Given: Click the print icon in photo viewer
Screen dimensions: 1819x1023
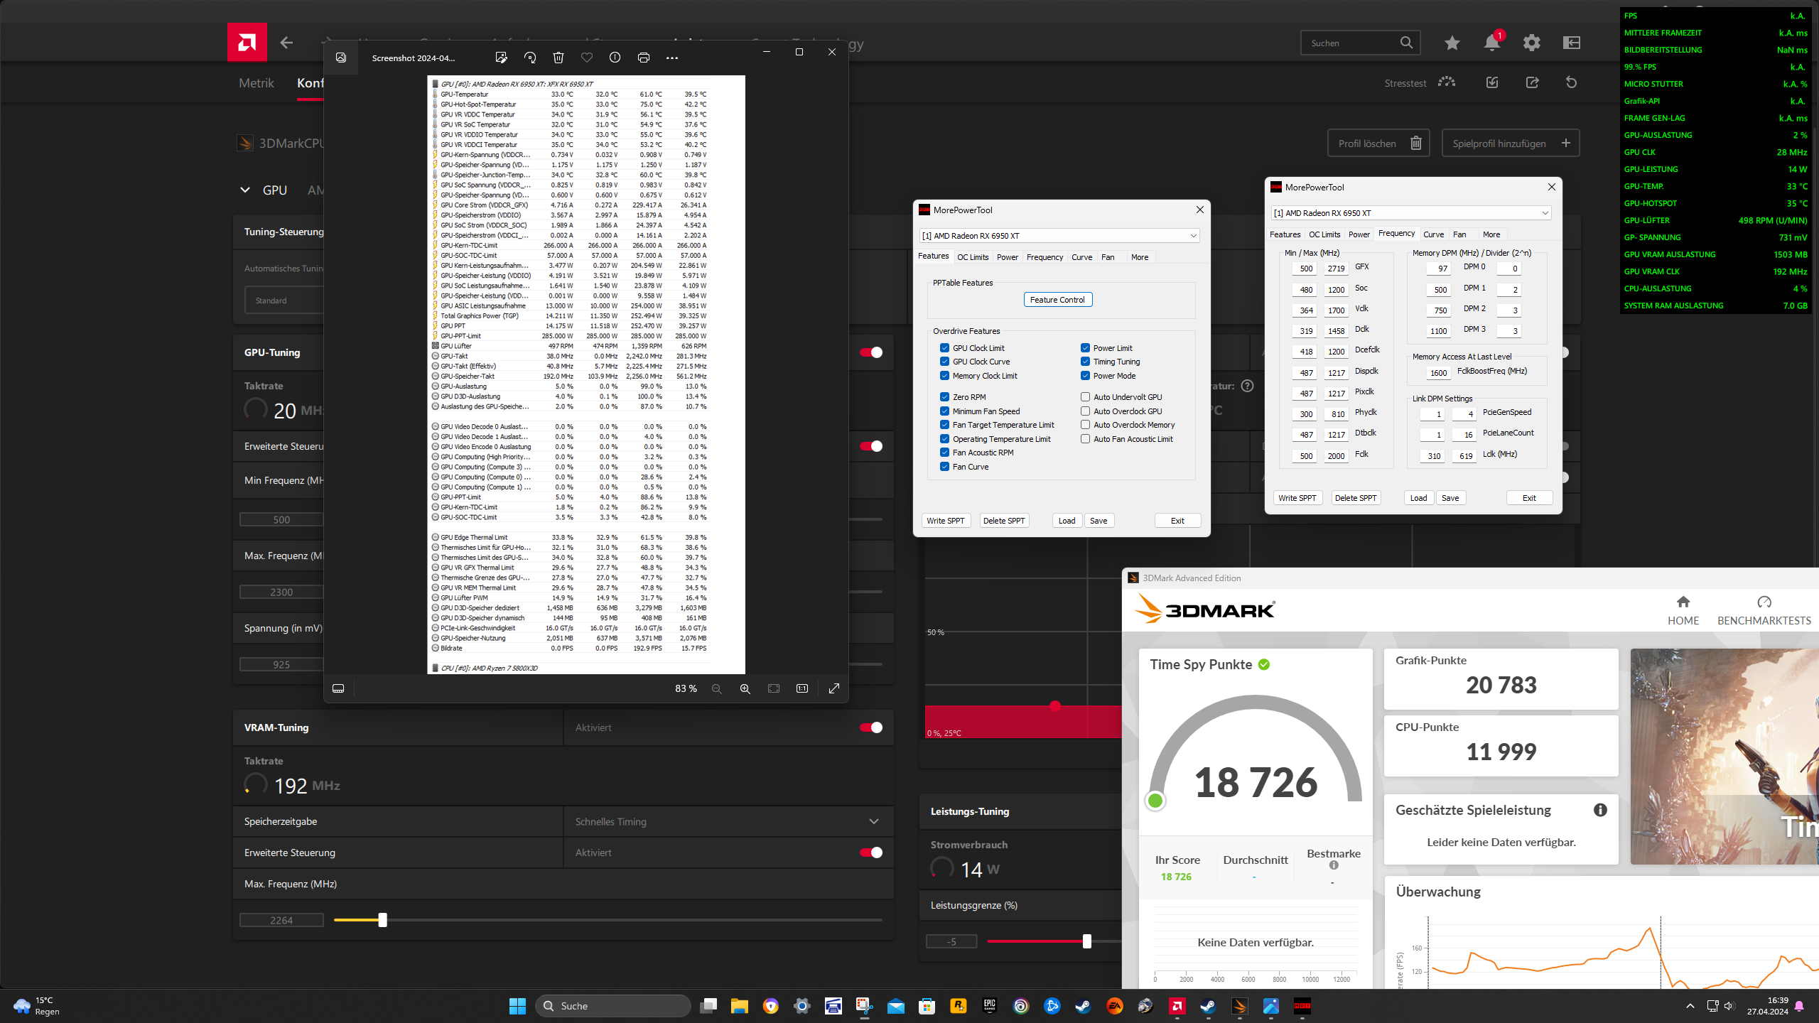Looking at the screenshot, I should pos(644,58).
